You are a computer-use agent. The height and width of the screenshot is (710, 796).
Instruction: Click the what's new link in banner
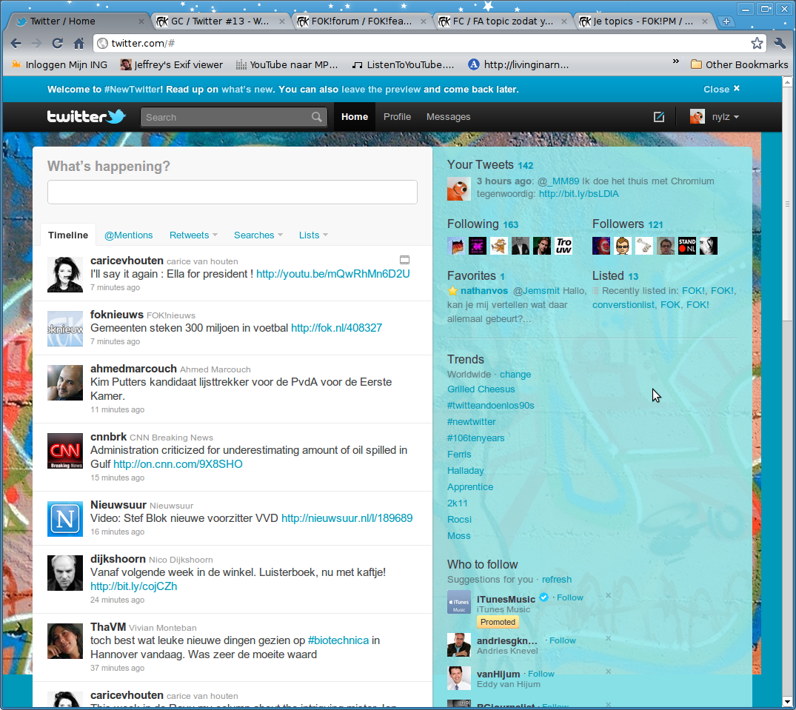[247, 90]
